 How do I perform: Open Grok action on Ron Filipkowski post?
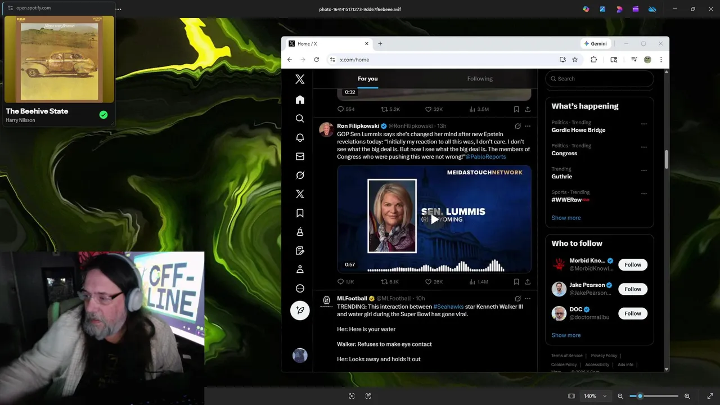tap(517, 126)
